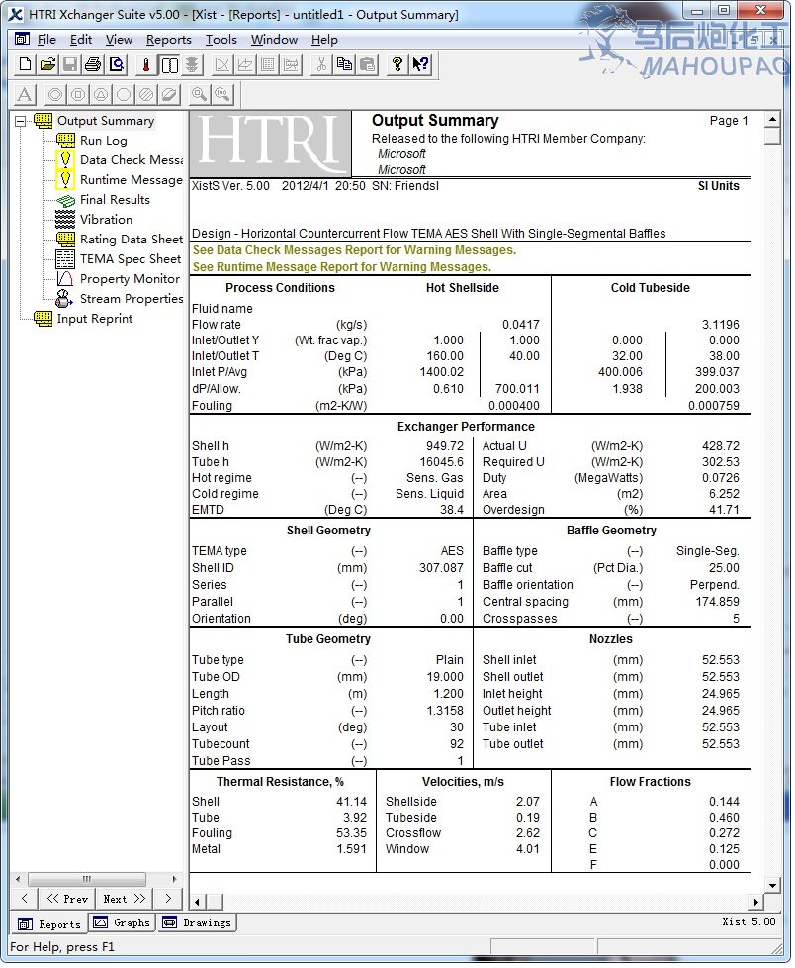Open the Rating Data Sheet
The width and height of the screenshot is (795, 968).
pyautogui.click(x=132, y=240)
